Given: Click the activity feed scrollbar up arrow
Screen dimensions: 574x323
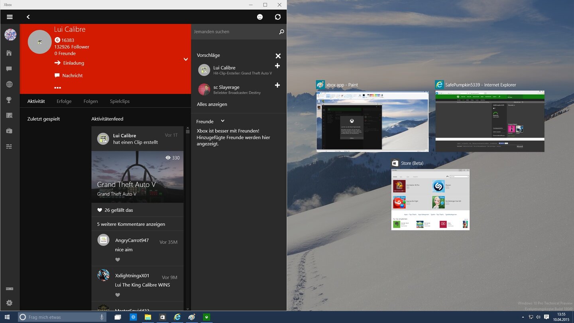Looking at the screenshot, I should 188,129.
